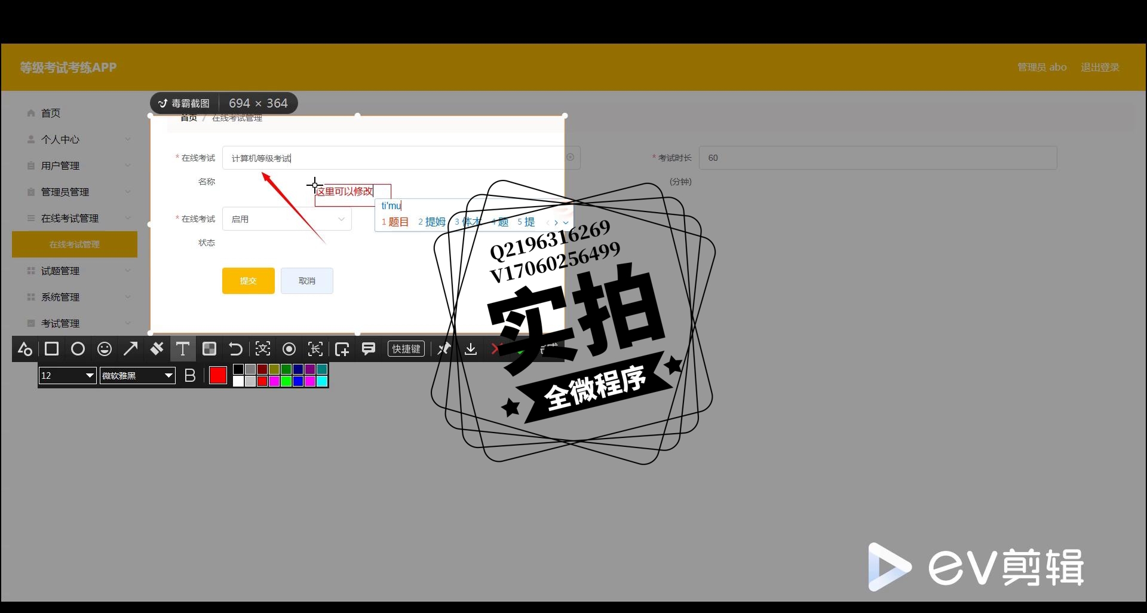Start screen recording circle icon
The height and width of the screenshot is (613, 1147).
pyautogui.click(x=289, y=349)
